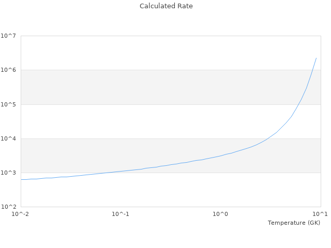Select the 10^4 y-axis tick label
Image resolution: width=331 pixels, height=248 pixels.
[x=8, y=138]
